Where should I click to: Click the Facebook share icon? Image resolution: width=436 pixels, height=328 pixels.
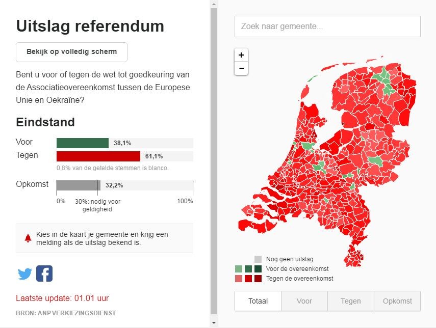[x=44, y=274]
